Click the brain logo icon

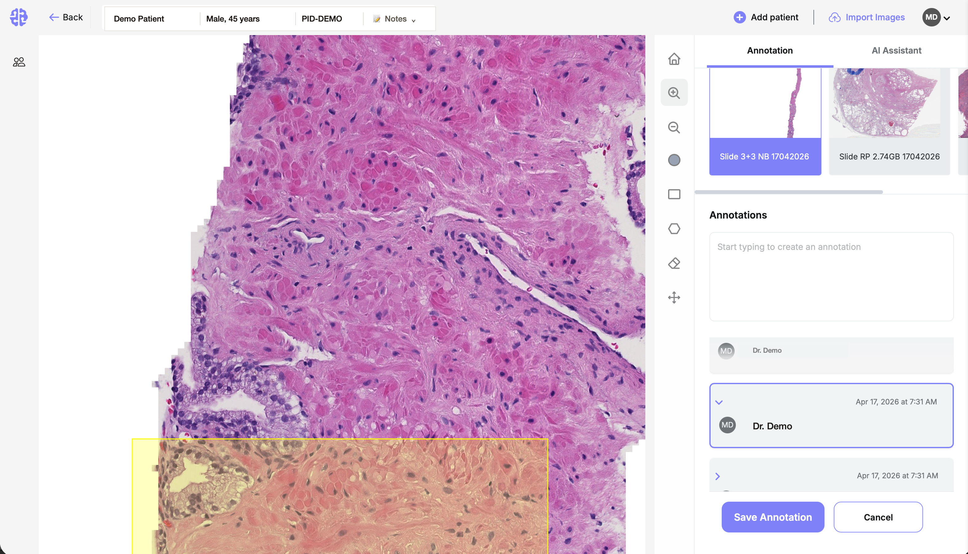[x=19, y=17]
